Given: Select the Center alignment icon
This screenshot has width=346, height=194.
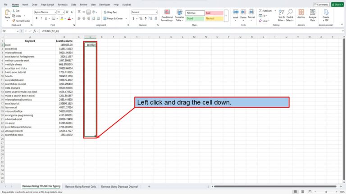Looking at the screenshot, I should (84, 18).
